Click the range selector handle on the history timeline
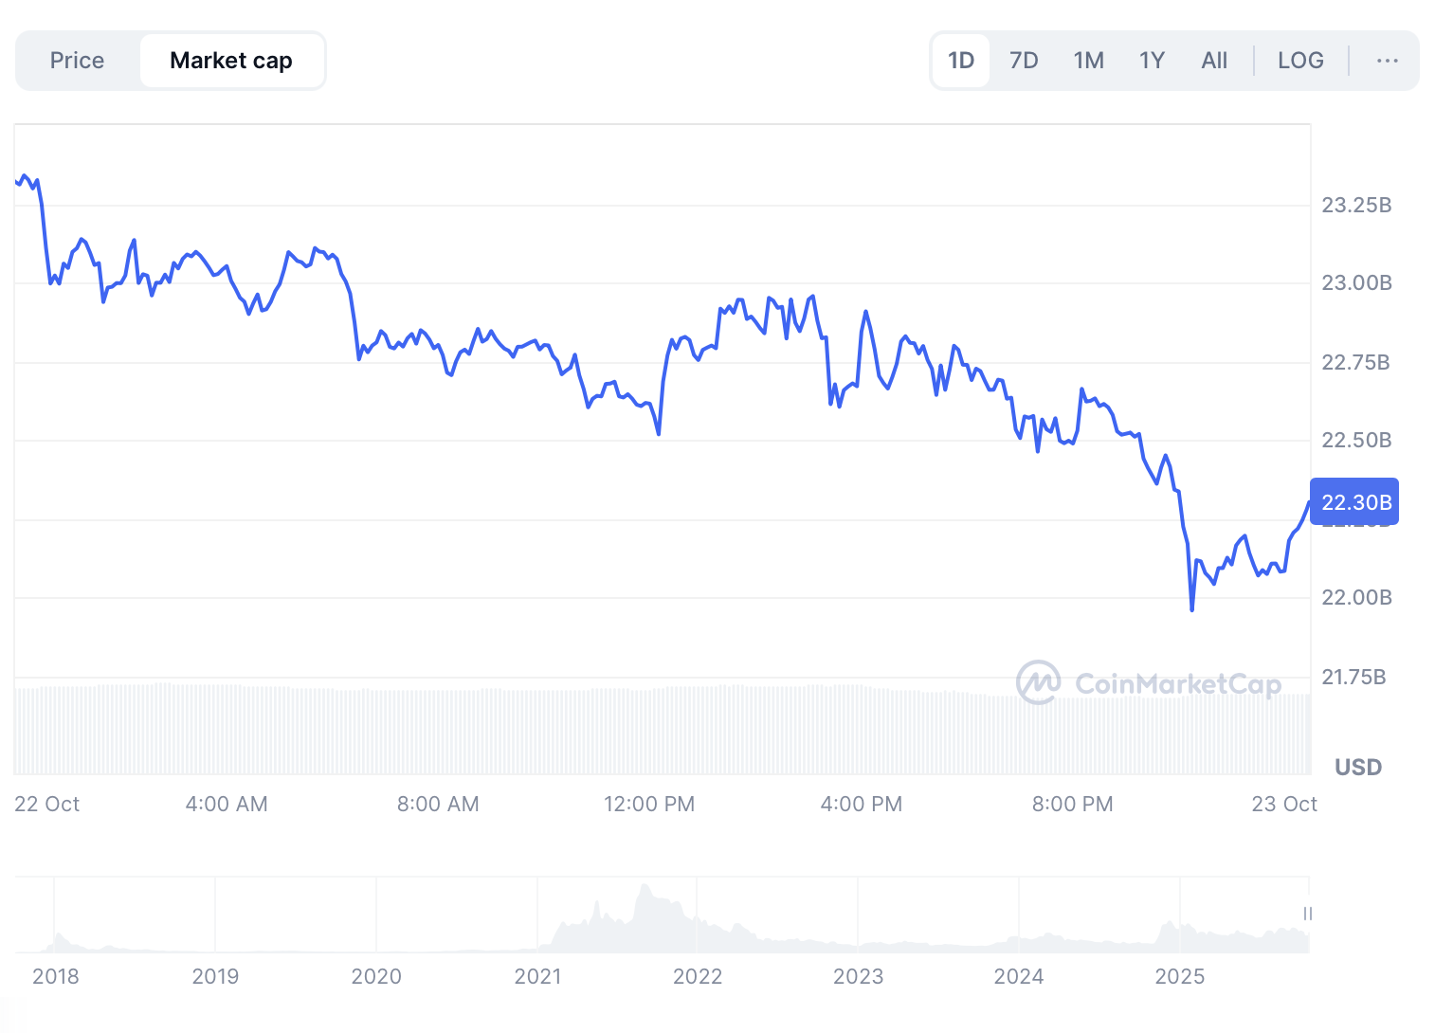The image size is (1435, 1033). point(1308,914)
